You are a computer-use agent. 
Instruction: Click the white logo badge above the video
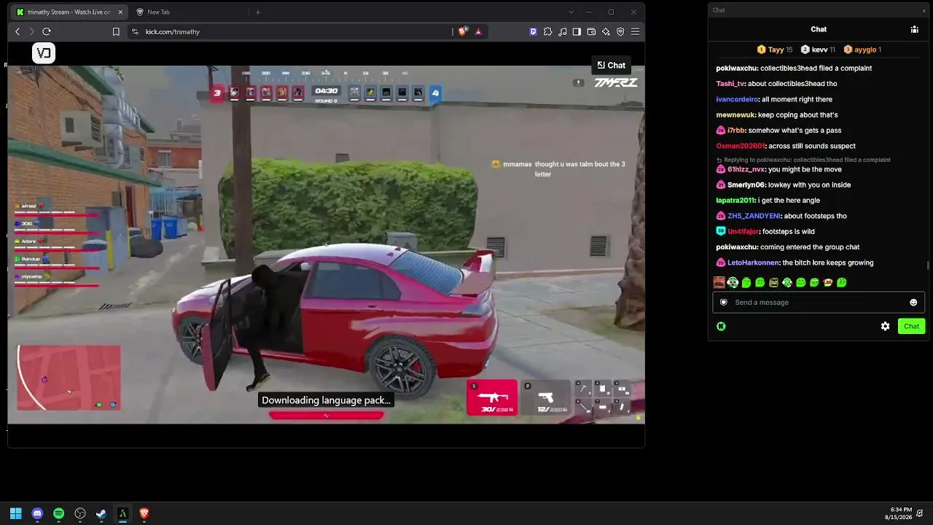point(44,53)
